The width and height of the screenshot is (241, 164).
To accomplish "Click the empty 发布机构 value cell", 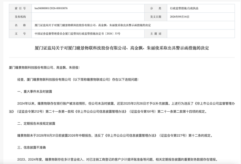I will pos(88,17).
